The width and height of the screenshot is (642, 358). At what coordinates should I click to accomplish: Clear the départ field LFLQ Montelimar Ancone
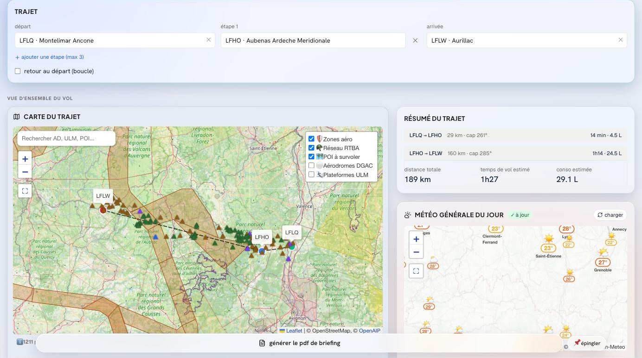[208, 40]
